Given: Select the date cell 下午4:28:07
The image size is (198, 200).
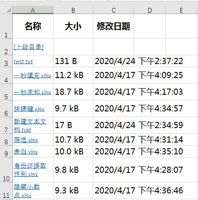Looking at the screenshot, I should click(139, 170).
